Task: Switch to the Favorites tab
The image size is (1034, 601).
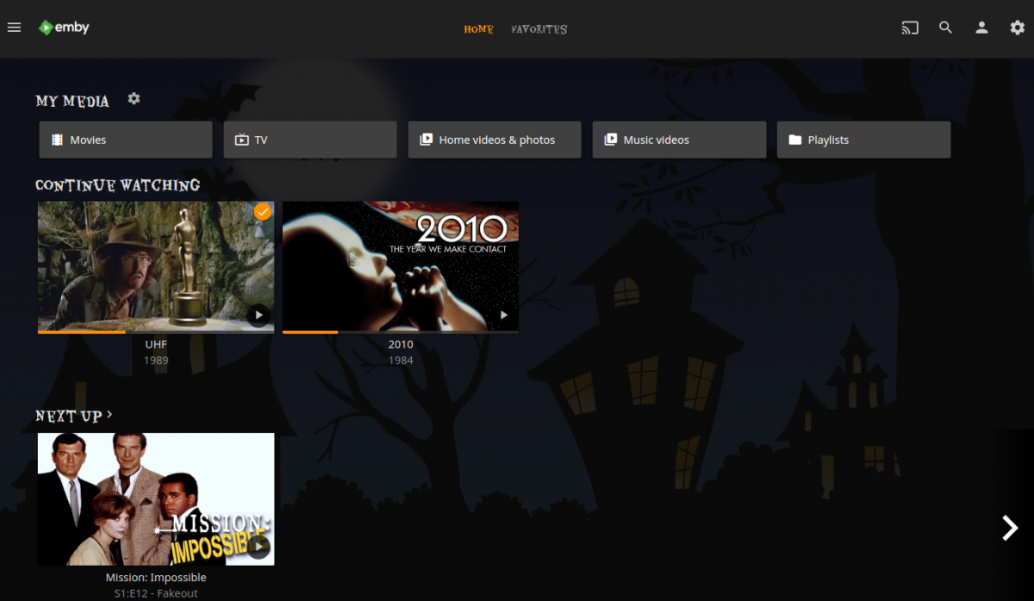Action: point(539,29)
